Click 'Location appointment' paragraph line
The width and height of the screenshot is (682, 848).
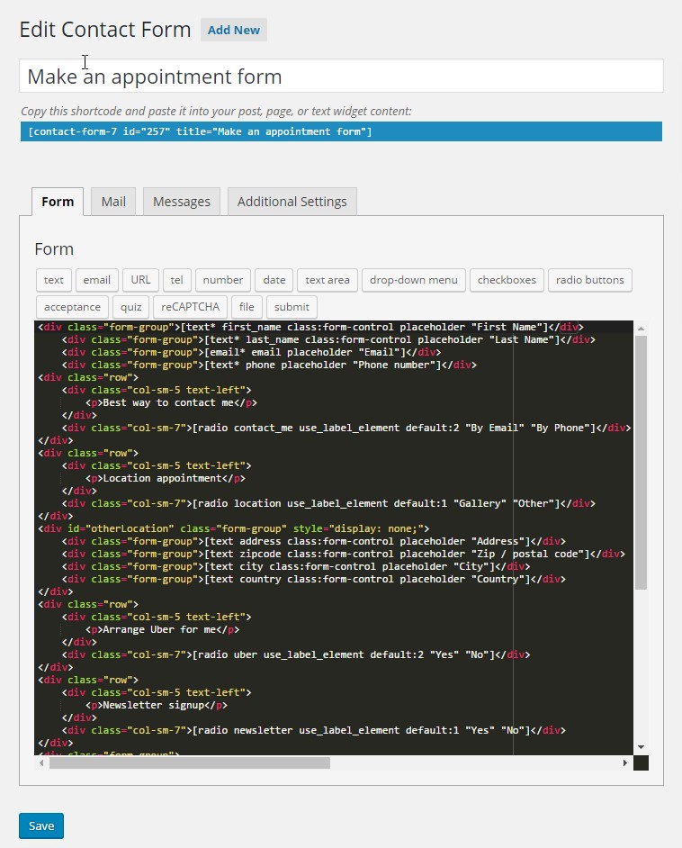pos(165,478)
